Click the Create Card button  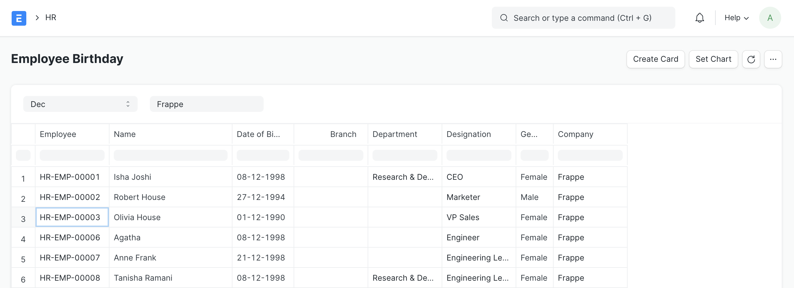(x=655, y=59)
